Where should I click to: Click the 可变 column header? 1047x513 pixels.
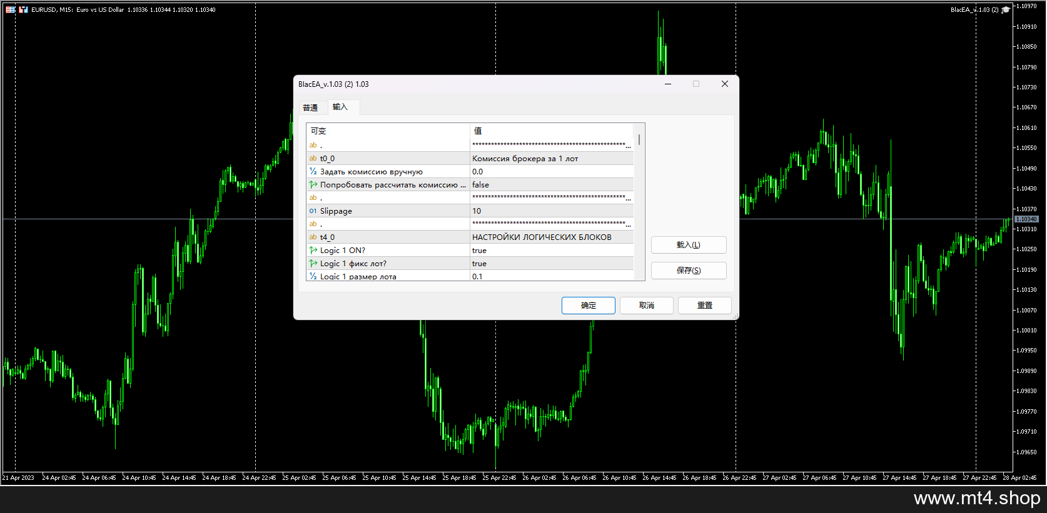point(388,131)
